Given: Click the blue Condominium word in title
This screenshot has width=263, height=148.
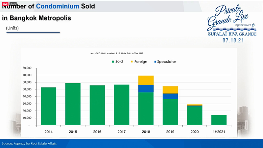Looking at the screenshot, I should [x=58, y=6].
